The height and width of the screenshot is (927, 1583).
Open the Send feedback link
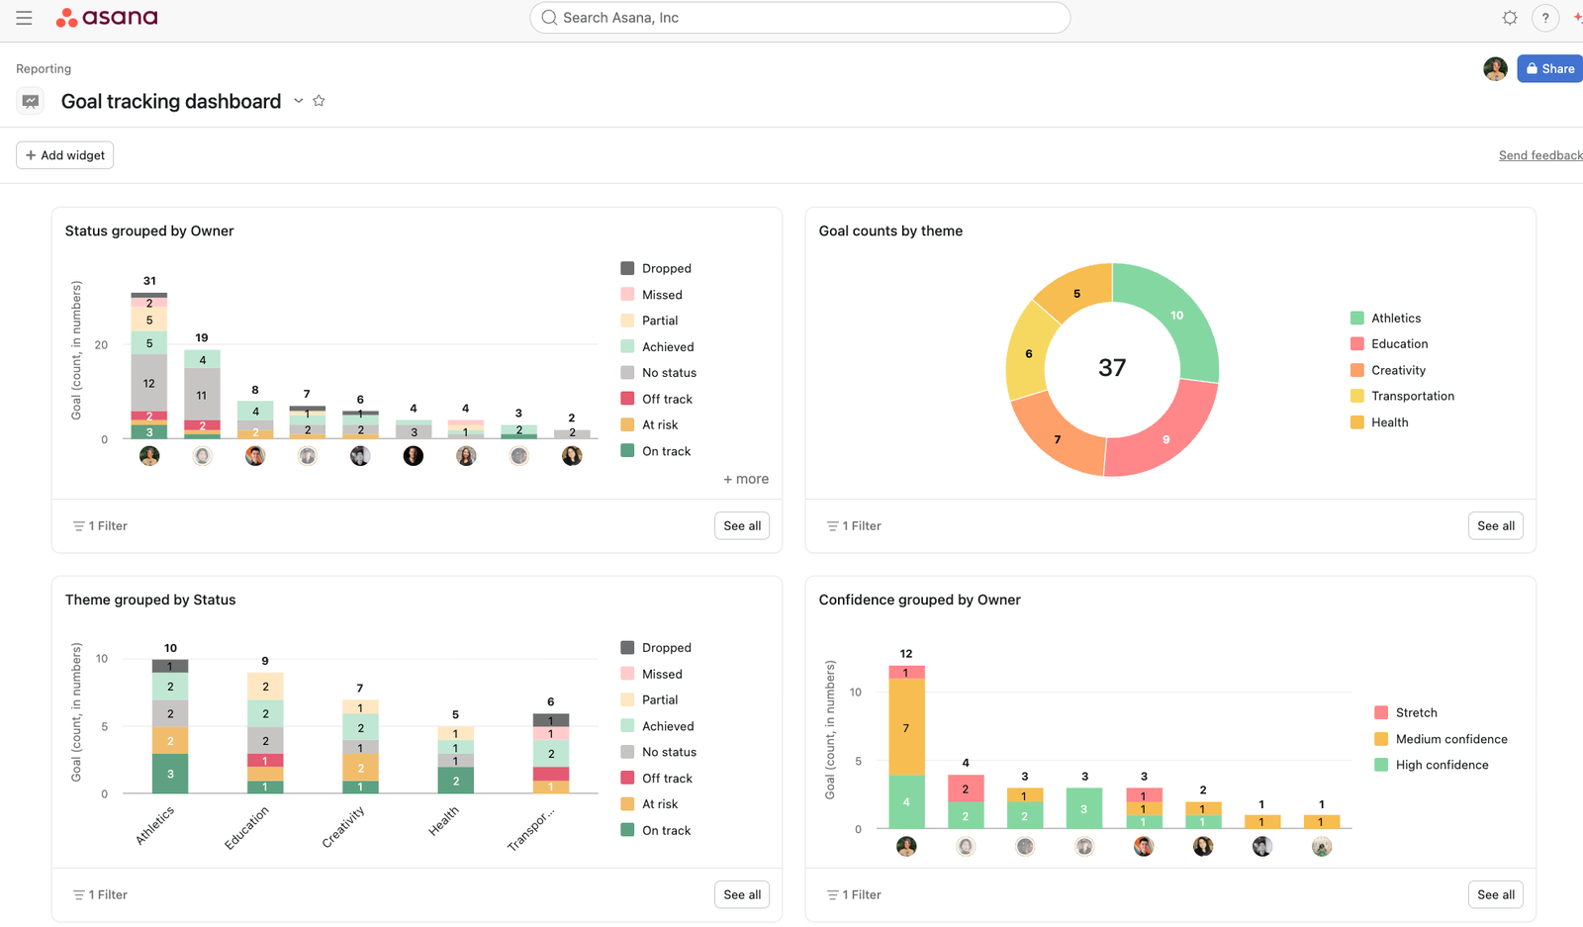tap(1539, 154)
